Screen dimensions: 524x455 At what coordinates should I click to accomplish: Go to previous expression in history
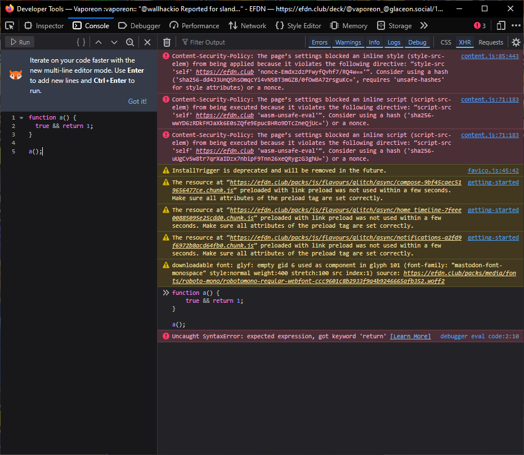98,42
